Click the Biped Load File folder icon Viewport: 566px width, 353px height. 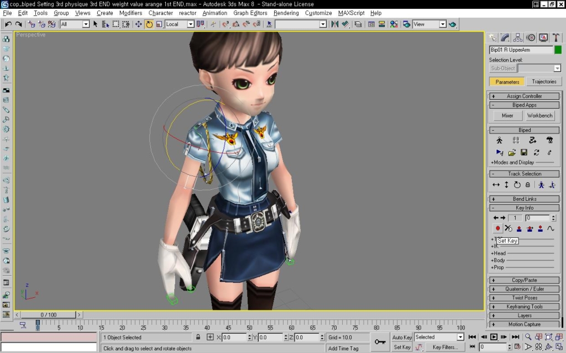coord(512,153)
